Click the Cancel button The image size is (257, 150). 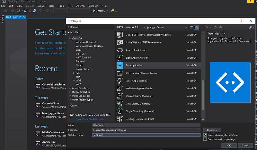245,146
